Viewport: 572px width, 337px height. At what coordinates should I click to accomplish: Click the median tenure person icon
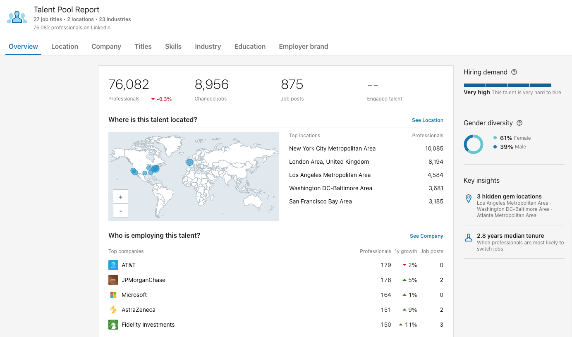click(469, 238)
